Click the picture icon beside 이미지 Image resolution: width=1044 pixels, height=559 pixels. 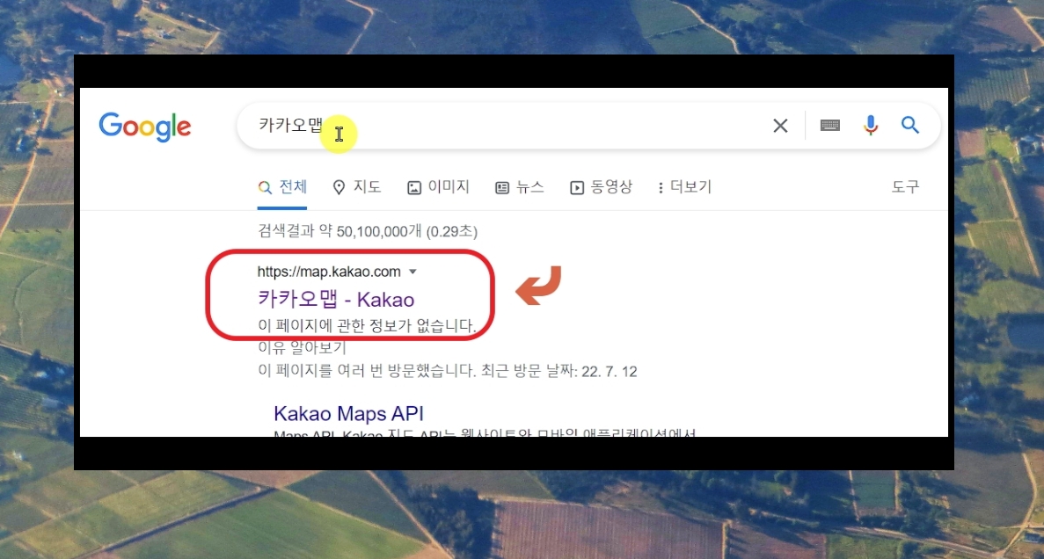click(414, 188)
